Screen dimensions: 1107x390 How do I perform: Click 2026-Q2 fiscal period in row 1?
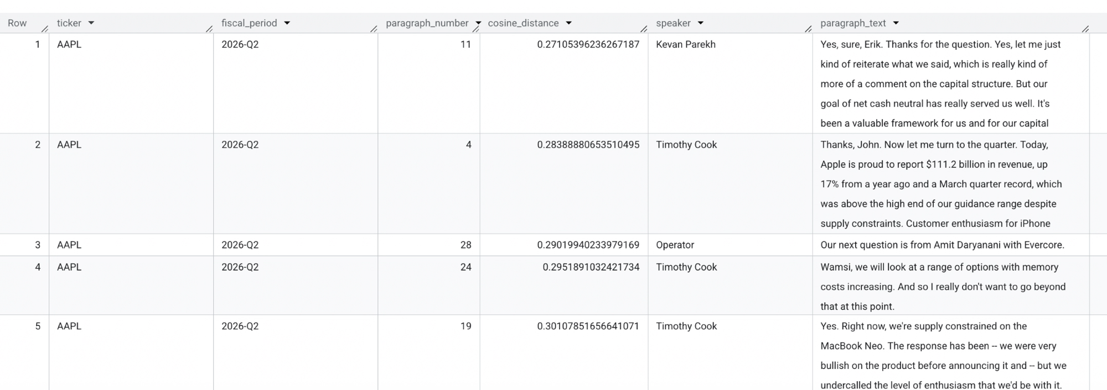click(x=240, y=44)
